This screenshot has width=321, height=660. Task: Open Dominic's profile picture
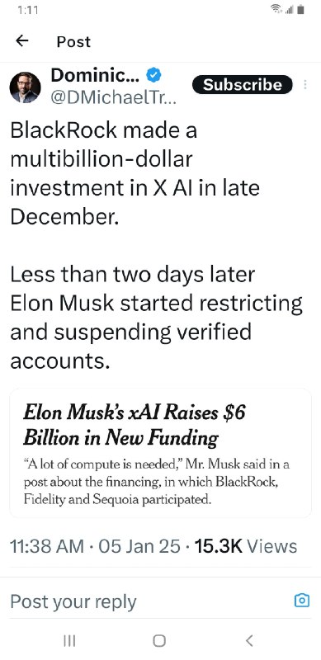point(26,87)
